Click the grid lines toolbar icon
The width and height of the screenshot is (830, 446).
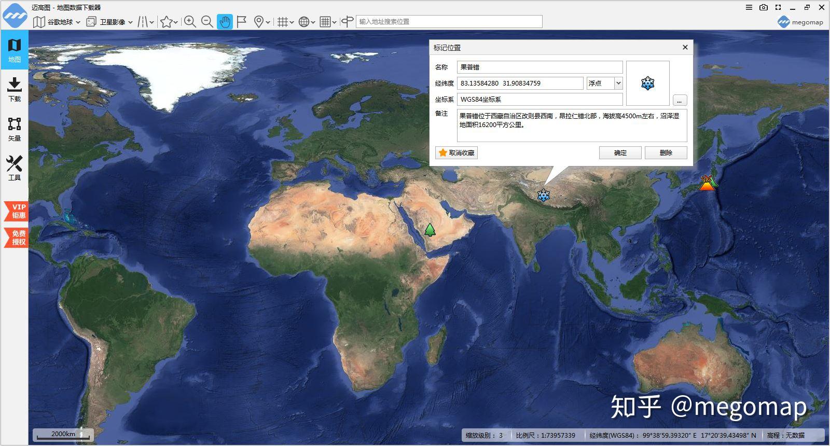pyautogui.click(x=282, y=22)
